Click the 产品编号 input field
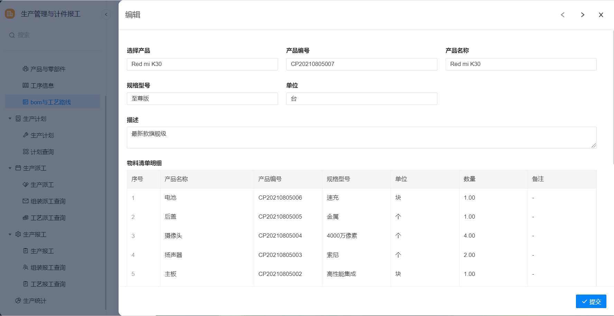 coord(362,64)
